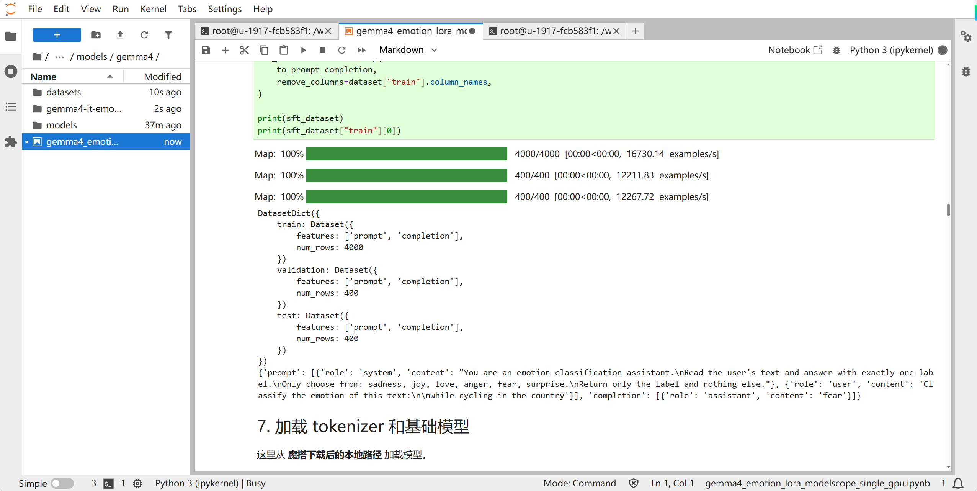Click the Upload Files icon
977x491 pixels.
click(120, 35)
